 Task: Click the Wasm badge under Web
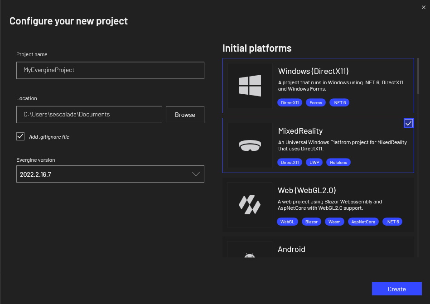(x=334, y=222)
